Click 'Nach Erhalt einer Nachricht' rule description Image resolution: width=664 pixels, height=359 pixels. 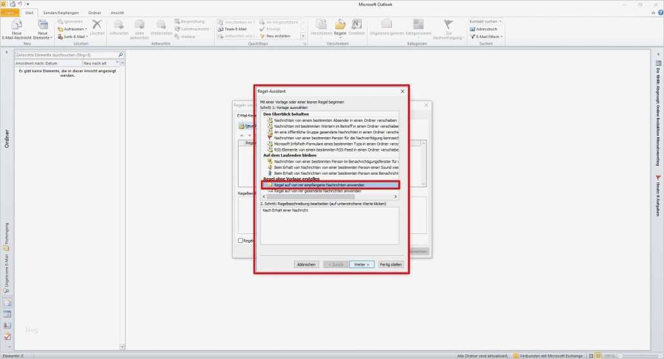(x=286, y=210)
